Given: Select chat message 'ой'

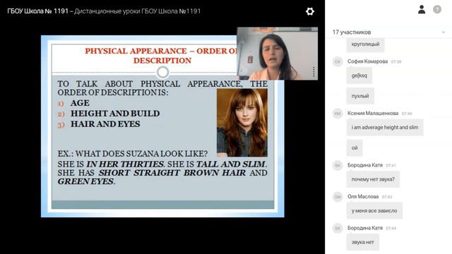Looking at the screenshot, I should click(355, 147).
